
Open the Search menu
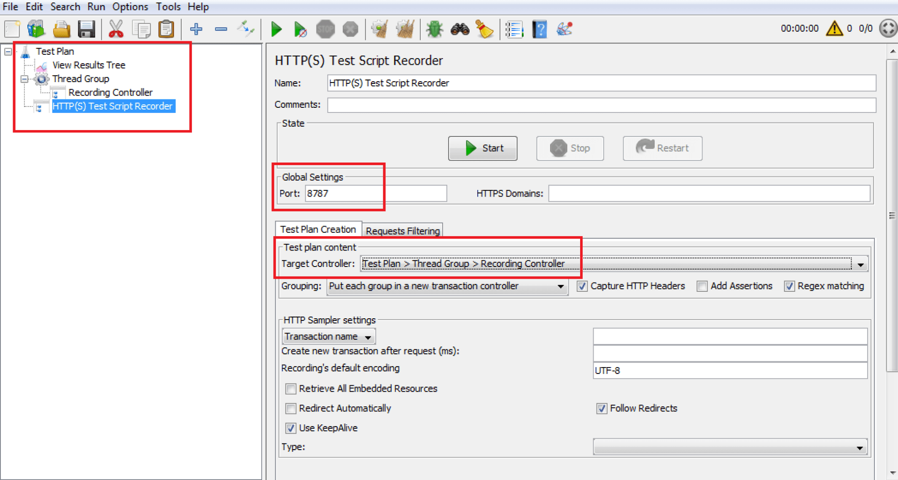(x=65, y=7)
